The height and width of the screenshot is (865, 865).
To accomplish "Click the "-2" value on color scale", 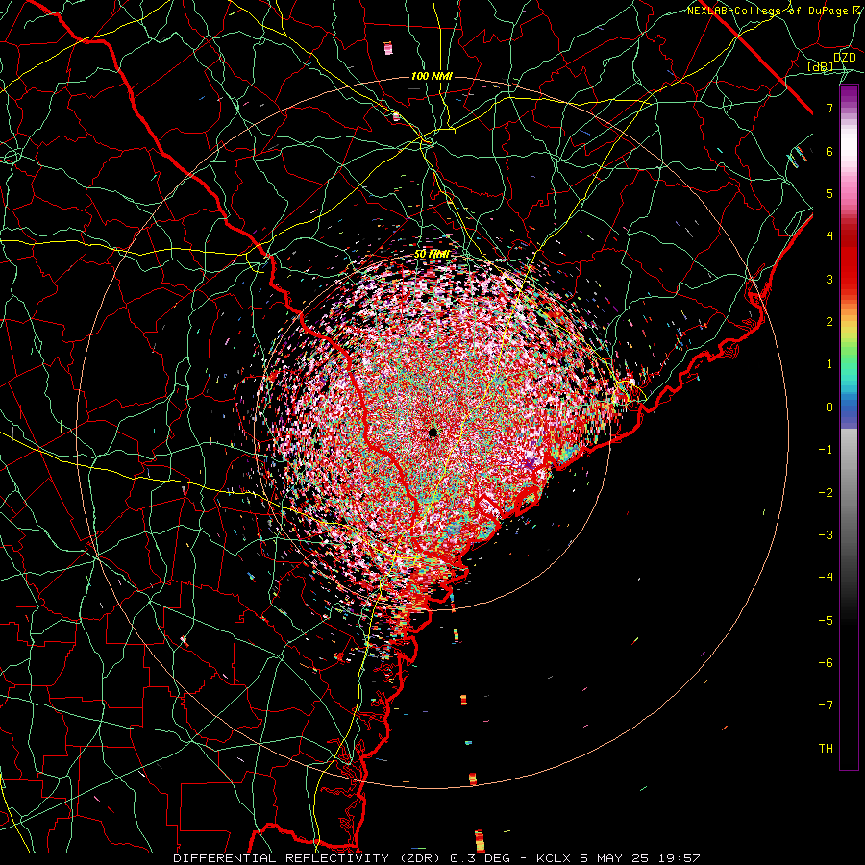I will [x=826, y=493].
